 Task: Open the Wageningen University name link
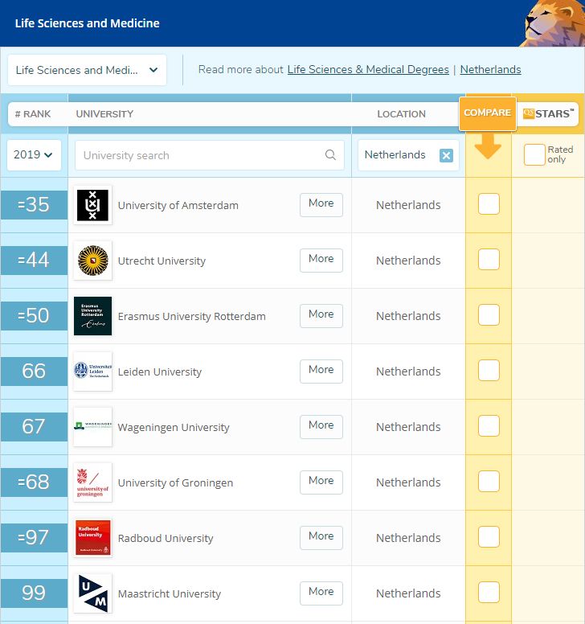174,428
